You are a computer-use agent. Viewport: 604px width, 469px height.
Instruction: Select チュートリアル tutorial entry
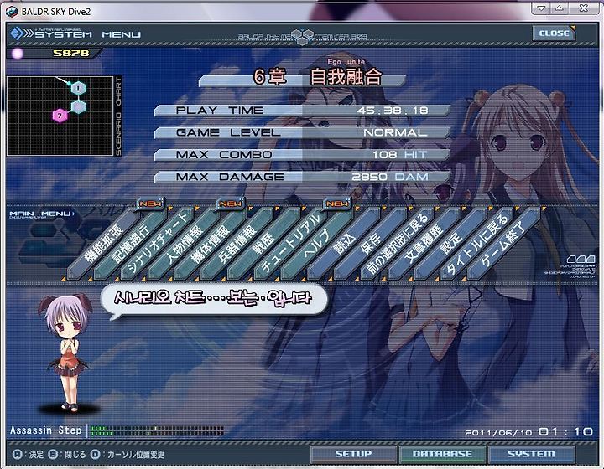tap(289, 245)
